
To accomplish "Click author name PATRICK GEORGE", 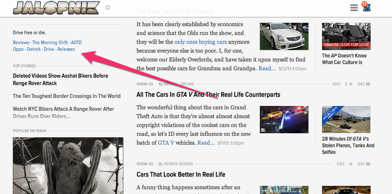I will click(178, 164).
